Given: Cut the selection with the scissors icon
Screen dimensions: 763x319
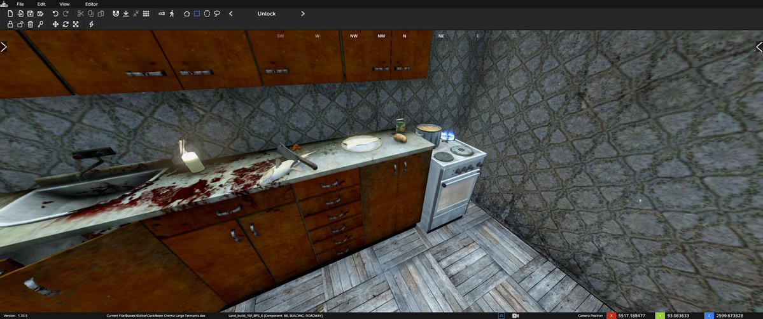Looking at the screenshot, I should pyautogui.click(x=81, y=13).
